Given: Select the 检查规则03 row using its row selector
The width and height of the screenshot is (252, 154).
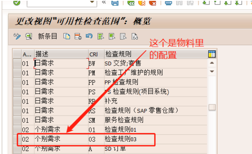Looking at the screenshot, I should click(x=17, y=139).
